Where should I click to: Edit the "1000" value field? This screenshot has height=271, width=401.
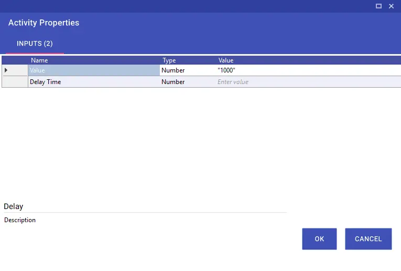click(308, 70)
